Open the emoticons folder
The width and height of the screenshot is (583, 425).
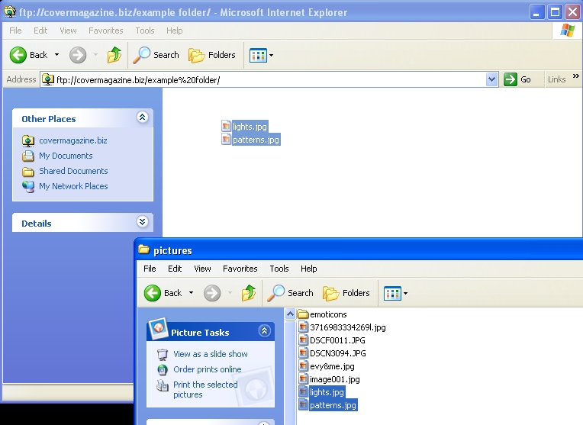(323, 314)
